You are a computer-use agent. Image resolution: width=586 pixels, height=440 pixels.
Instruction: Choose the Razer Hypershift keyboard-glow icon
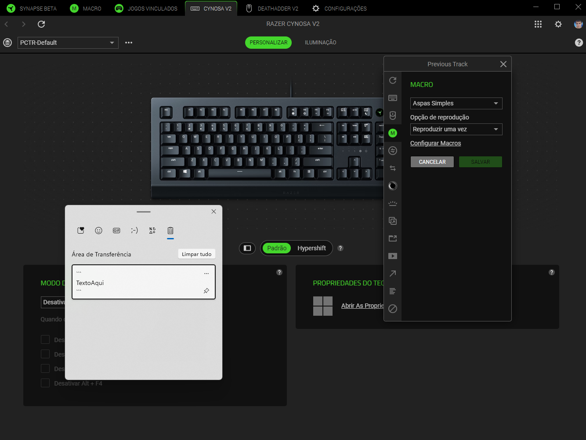393,203
